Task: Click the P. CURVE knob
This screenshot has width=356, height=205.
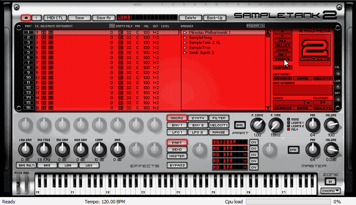Action: (258, 125)
